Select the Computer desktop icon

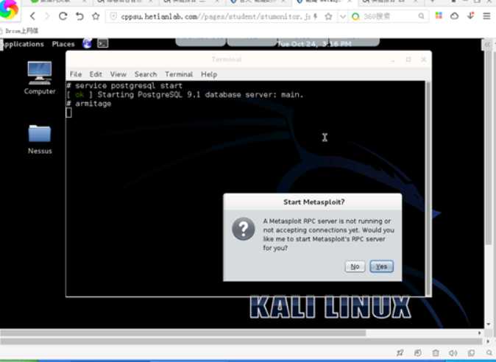click(40, 78)
